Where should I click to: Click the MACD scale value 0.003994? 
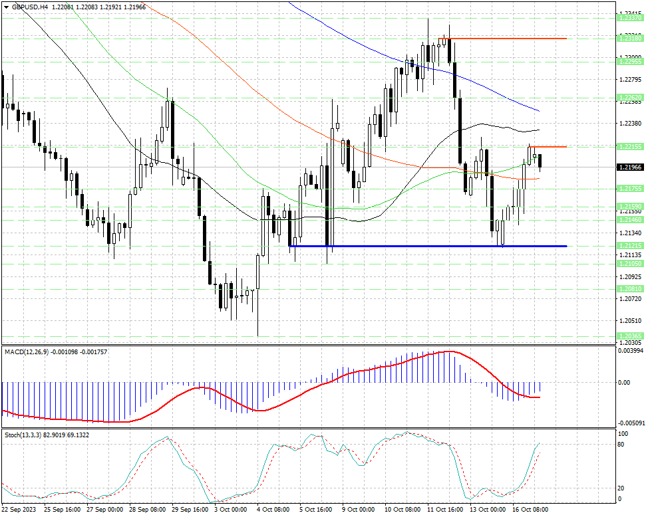pos(631,351)
